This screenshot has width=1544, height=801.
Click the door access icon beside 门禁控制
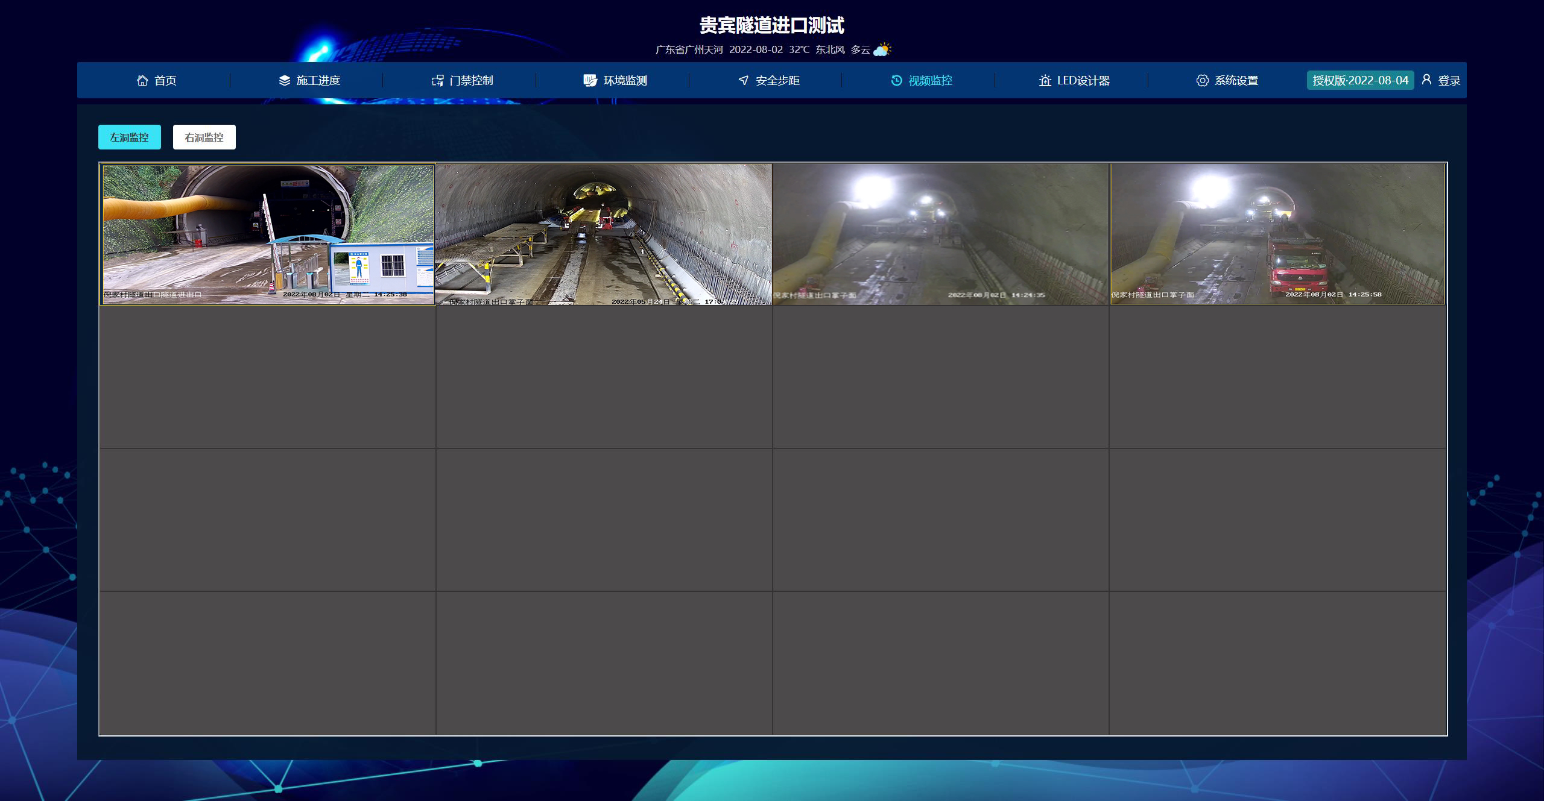point(438,80)
